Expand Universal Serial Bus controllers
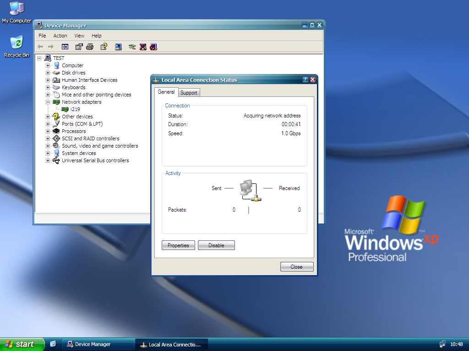 48,160
